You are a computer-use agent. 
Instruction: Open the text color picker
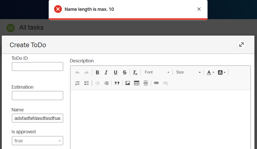click(x=210, y=72)
